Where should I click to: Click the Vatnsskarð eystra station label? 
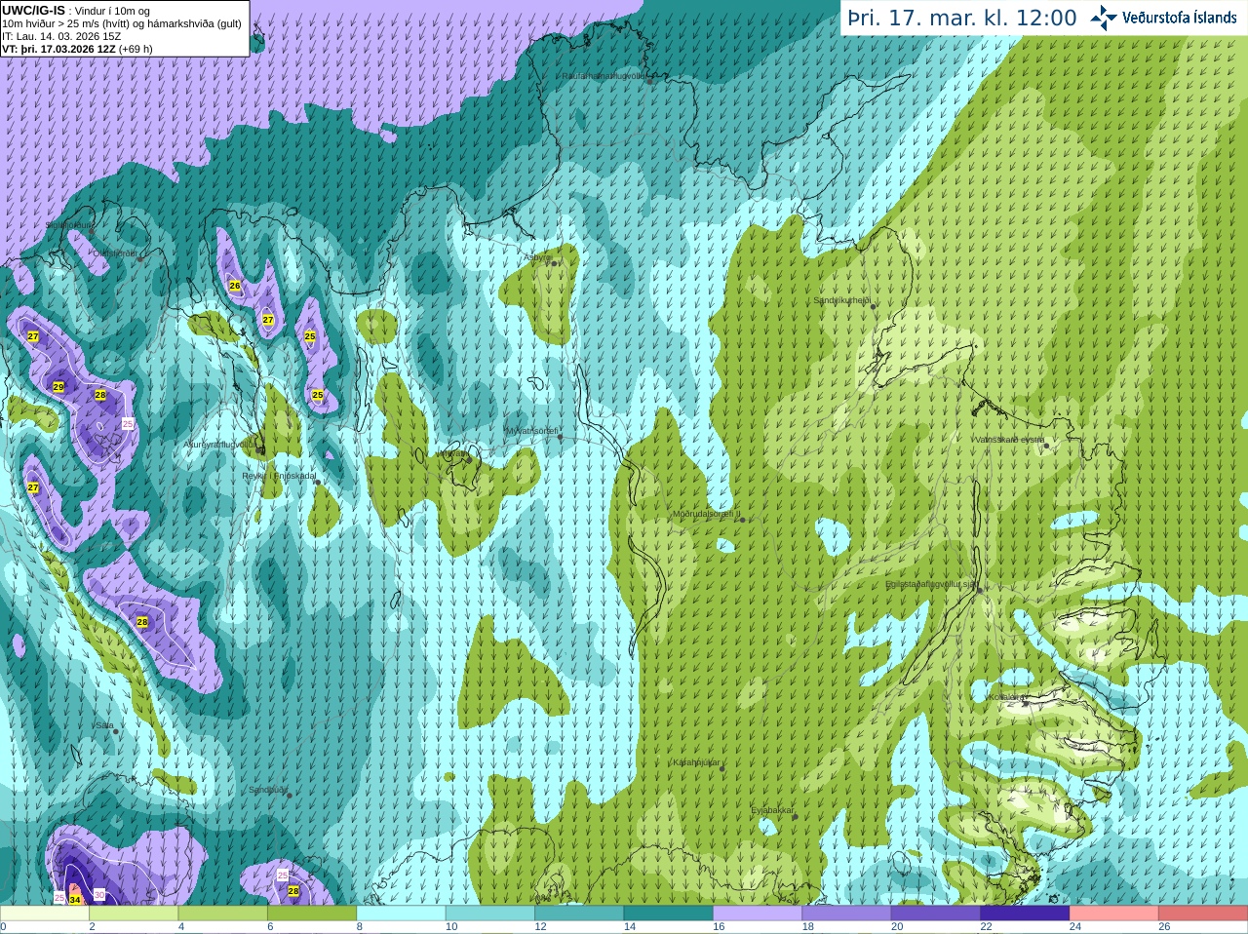(1009, 440)
